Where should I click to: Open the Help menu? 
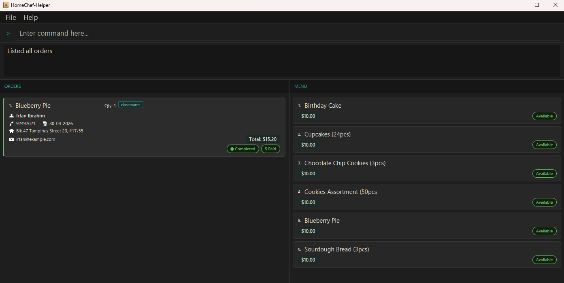tap(30, 17)
